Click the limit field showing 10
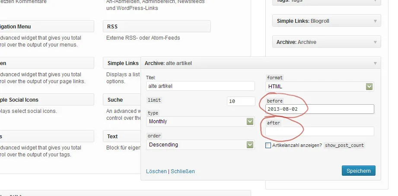The image size is (398, 196). (241, 101)
